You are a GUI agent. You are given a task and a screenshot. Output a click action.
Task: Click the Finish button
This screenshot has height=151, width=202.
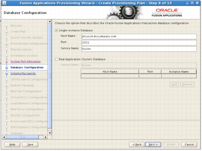[x=171, y=145]
